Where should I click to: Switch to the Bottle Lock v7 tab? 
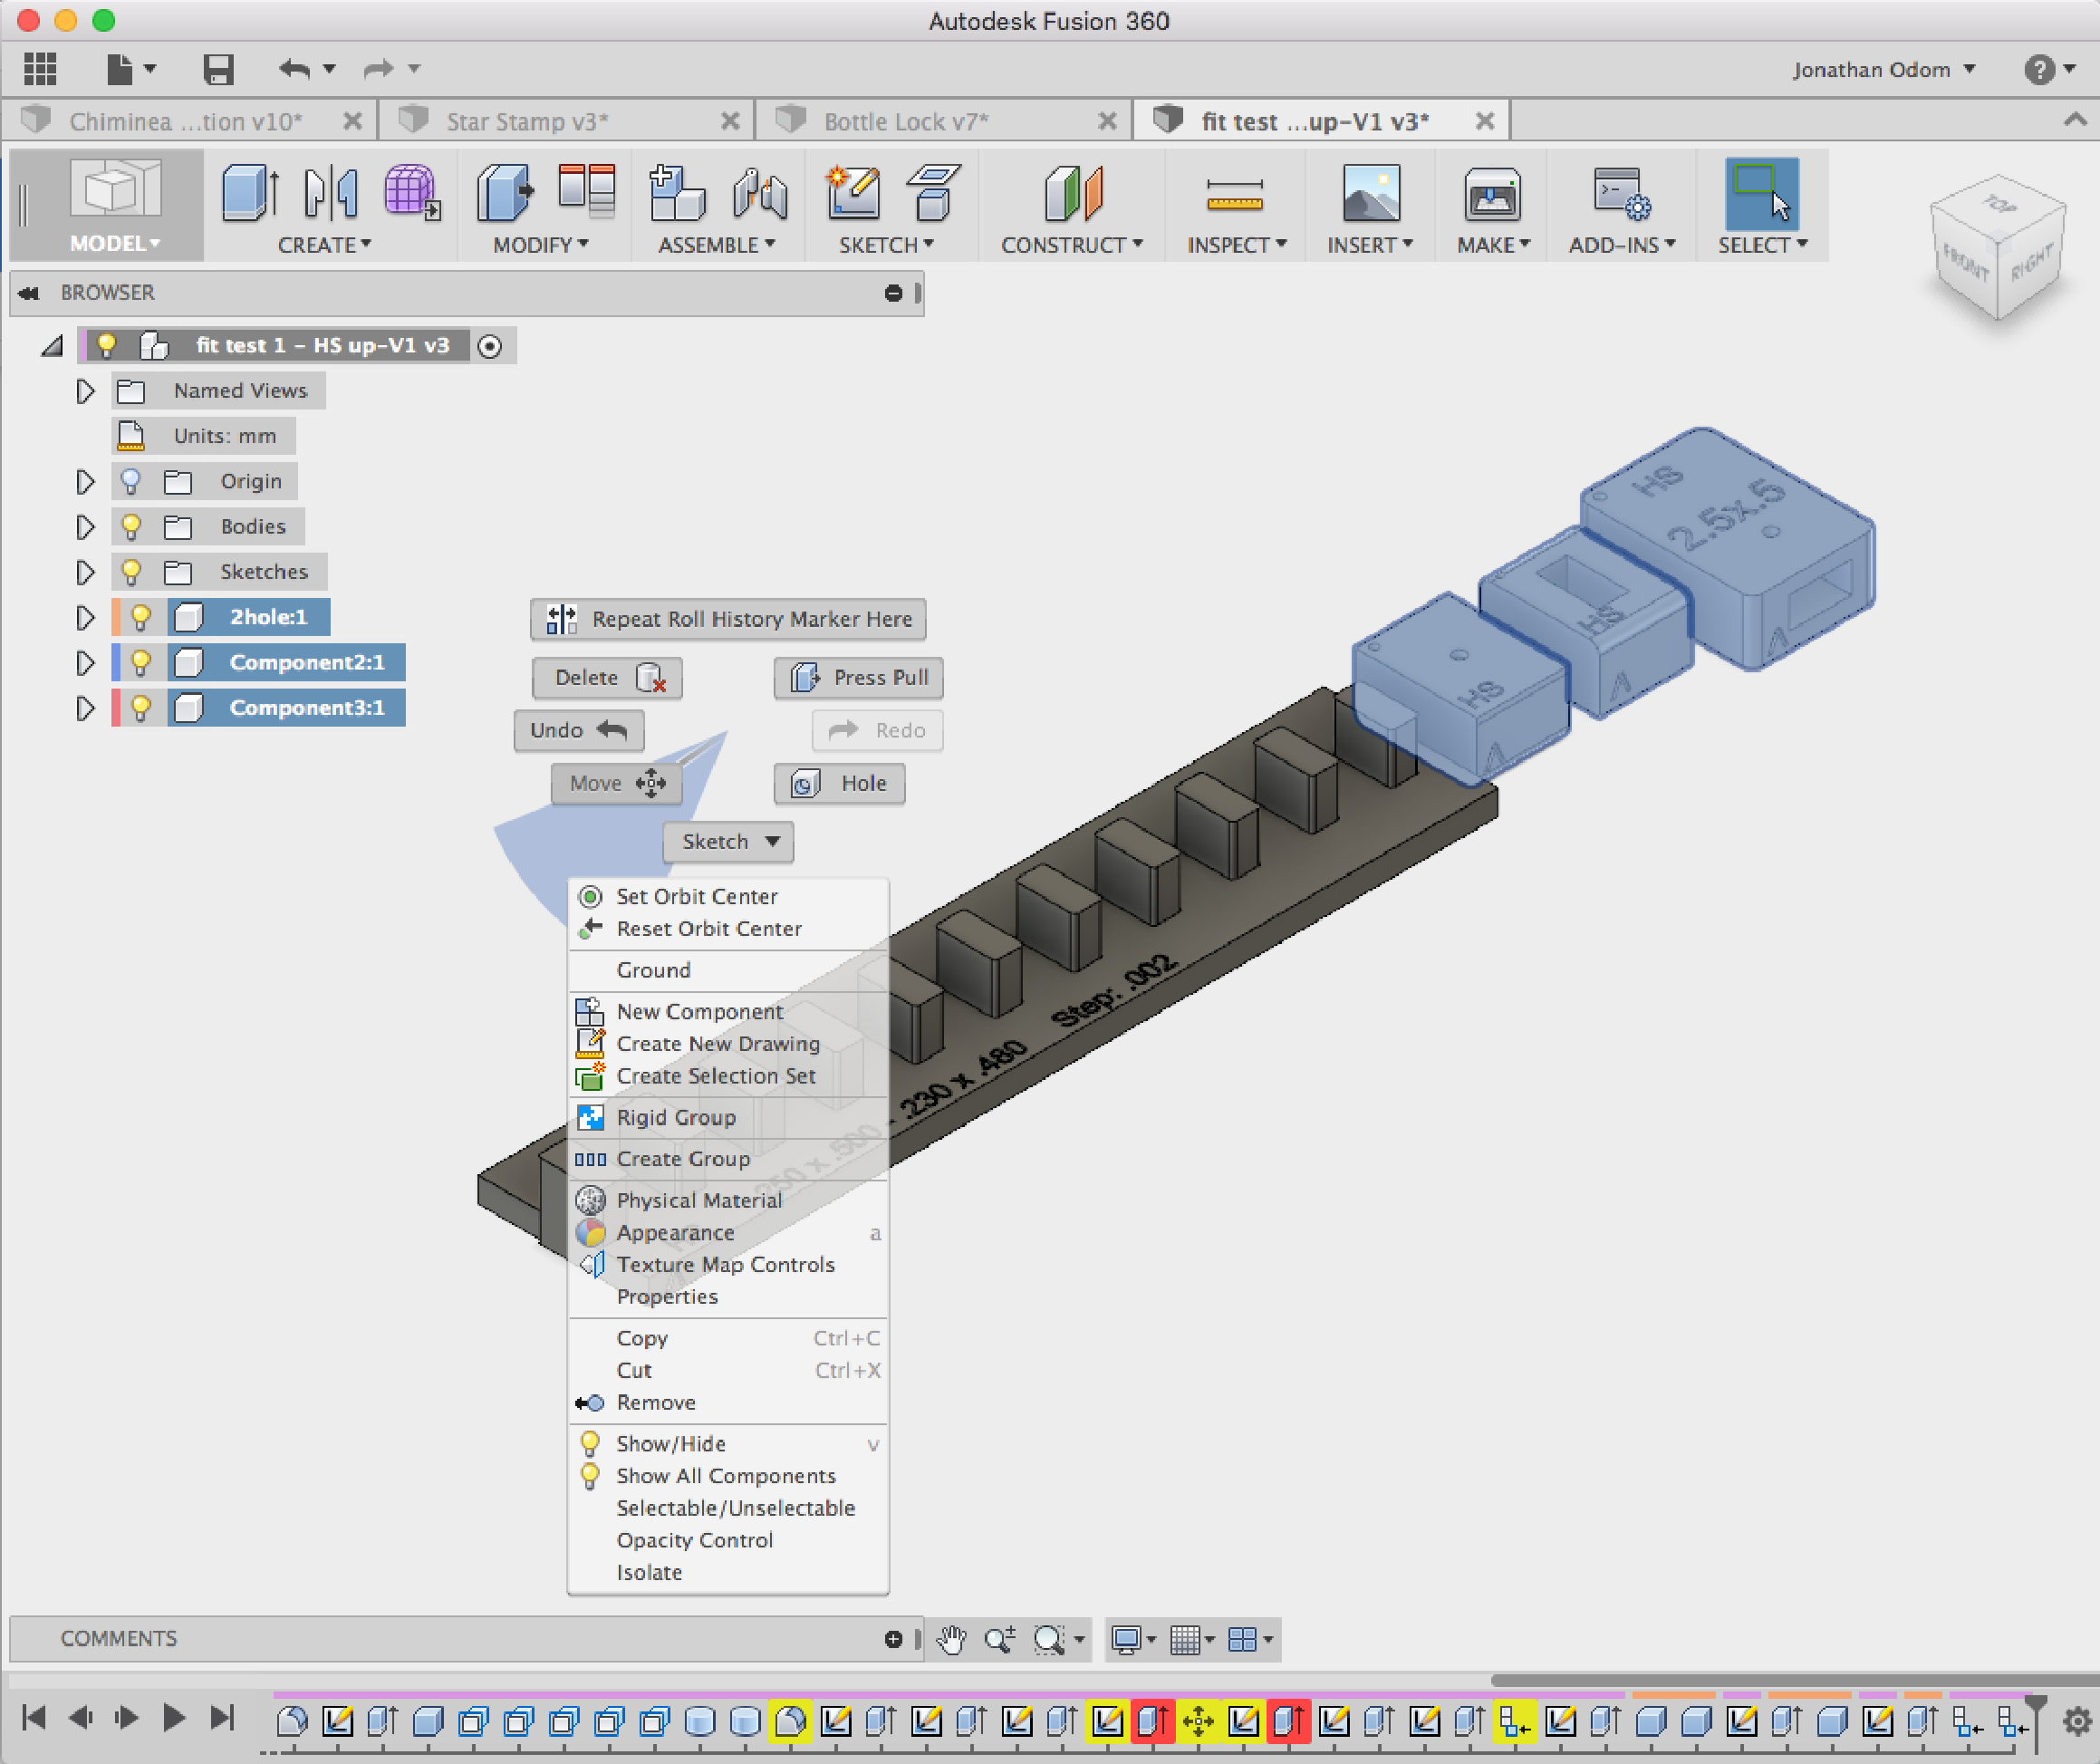[x=905, y=122]
